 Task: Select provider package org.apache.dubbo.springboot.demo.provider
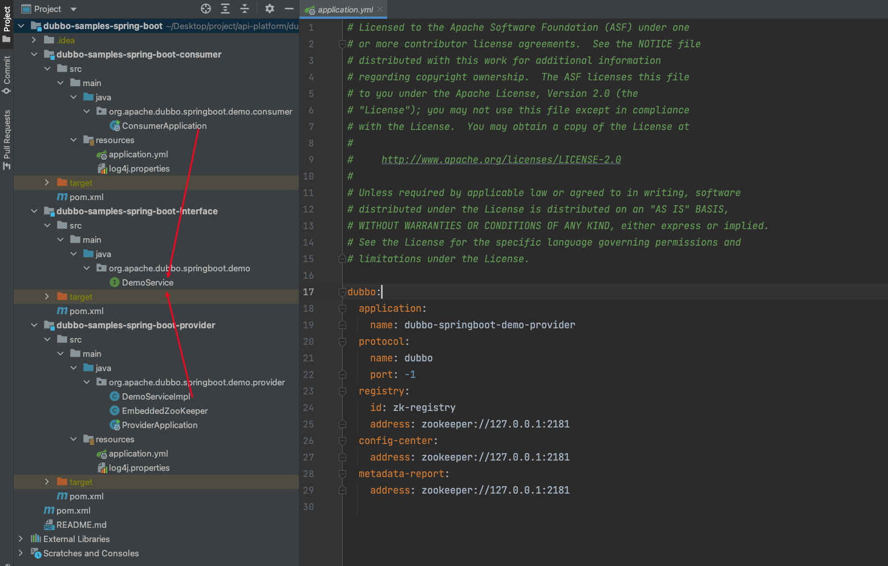click(x=197, y=382)
